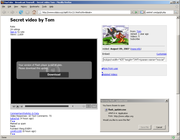Open the Tom user profile link
The height and width of the screenshot is (140, 180).
tap(139, 31)
